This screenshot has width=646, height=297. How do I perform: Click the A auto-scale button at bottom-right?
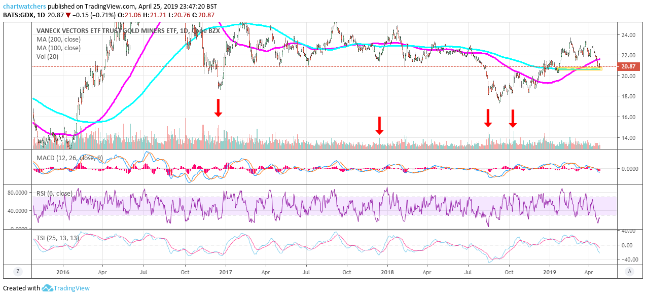[x=629, y=271]
